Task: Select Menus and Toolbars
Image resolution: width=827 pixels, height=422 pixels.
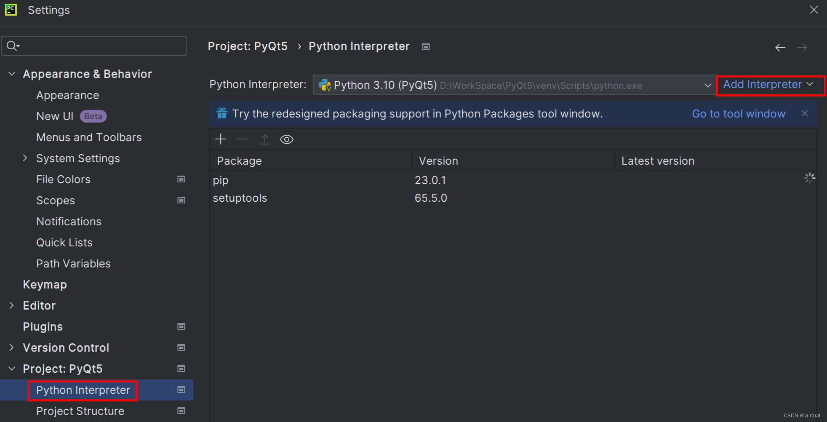Action: 89,137
